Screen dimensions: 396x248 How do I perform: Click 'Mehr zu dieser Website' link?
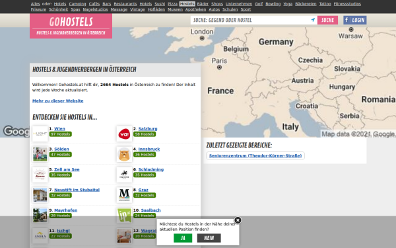57,101
